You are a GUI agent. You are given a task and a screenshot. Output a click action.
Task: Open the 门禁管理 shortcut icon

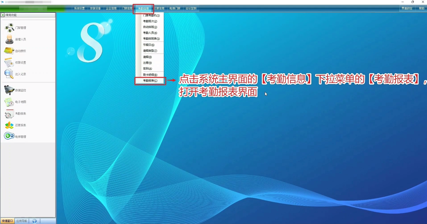point(9,28)
